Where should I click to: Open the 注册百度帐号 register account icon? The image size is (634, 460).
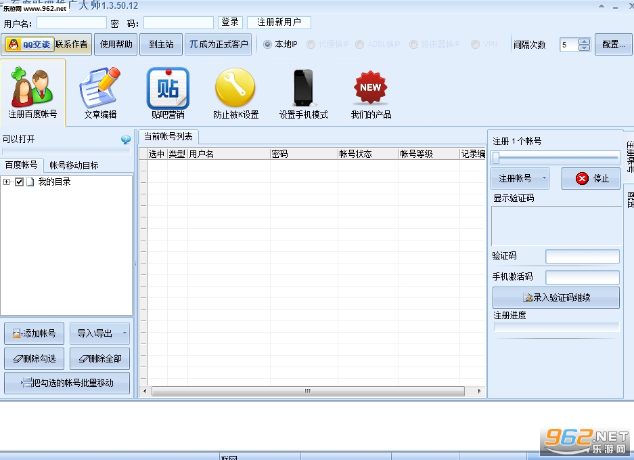[x=32, y=87]
